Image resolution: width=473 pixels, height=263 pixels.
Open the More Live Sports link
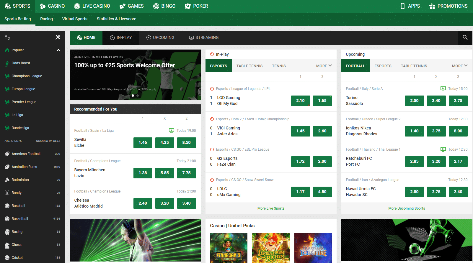[271, 208]
